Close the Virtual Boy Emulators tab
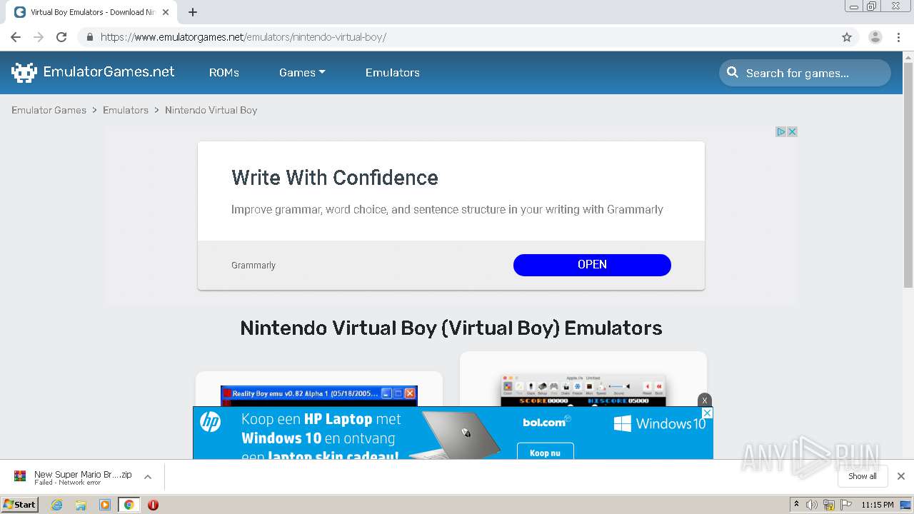914x514 pixels. (x=166, y=12)
